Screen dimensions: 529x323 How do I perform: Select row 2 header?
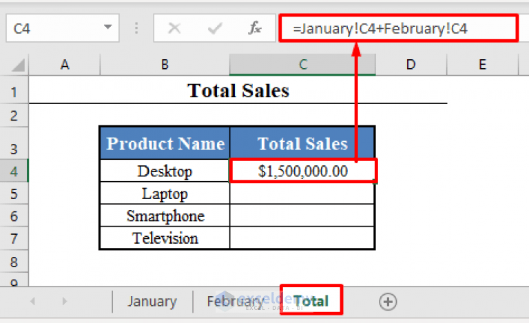tap(14, 116)
